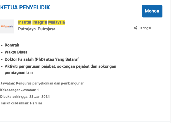Click the Kontrak job type item
The height and width of the screenshot is (123, 171).
point(12,45)
